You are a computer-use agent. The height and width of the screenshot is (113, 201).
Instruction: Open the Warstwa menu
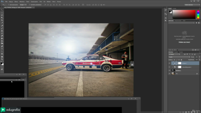tap(22, 2)
